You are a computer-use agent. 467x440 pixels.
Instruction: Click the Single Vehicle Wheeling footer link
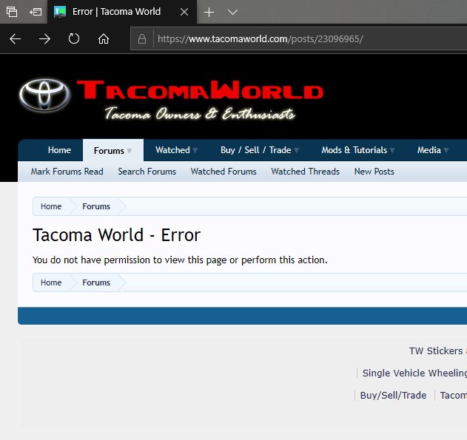[x=414, y=373]
